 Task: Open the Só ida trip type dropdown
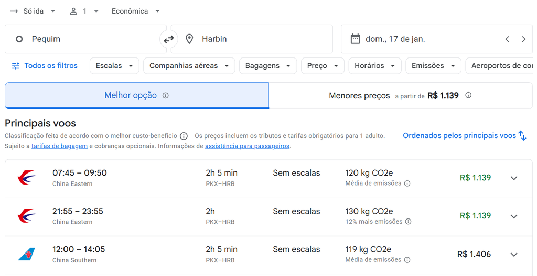[x=33, y=11]
